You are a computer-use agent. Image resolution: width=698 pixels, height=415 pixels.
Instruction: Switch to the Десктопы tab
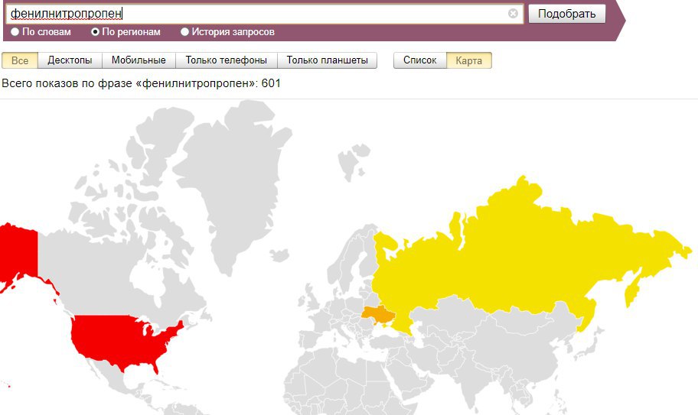point(70,60)
